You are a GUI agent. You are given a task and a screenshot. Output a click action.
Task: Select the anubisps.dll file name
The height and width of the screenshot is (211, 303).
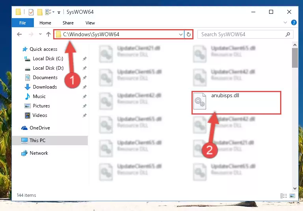[225, 96]
